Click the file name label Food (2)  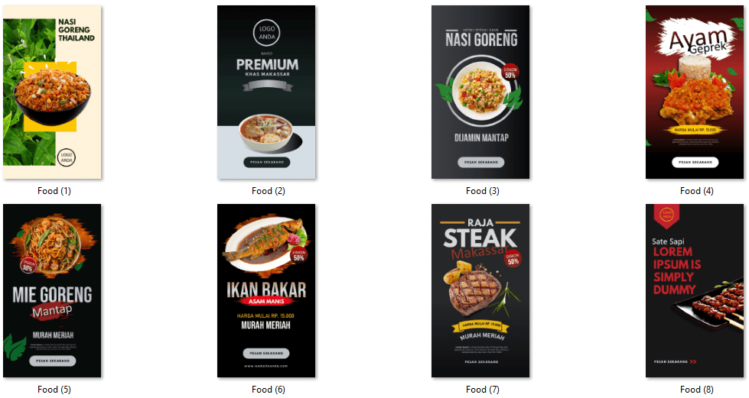[x=269, y=191]
